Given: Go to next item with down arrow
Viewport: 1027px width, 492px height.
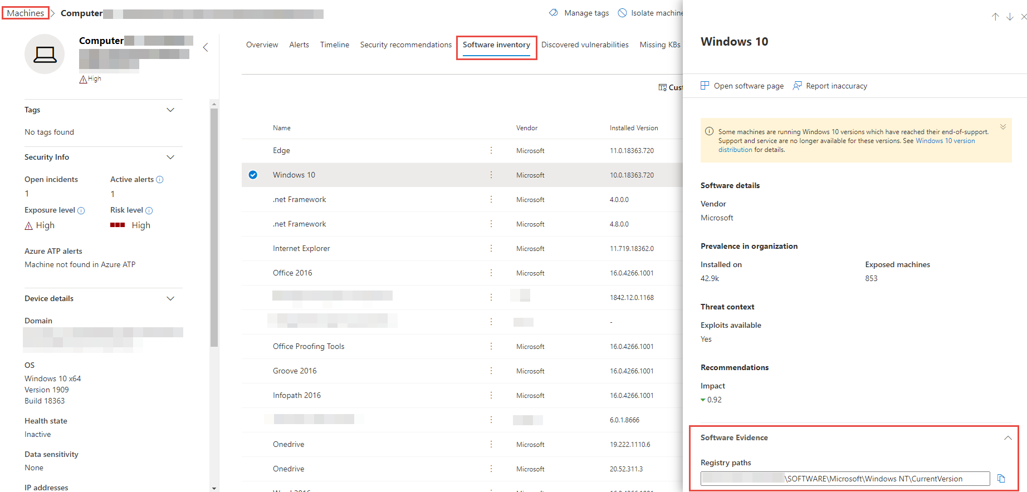Looking at the screenshot, I should click(1010, 17).
